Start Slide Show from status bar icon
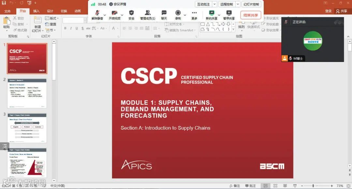Screen dimensions: 352x189 point(295,186)
